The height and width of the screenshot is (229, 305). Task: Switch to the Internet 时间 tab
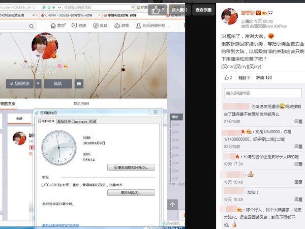[84, 122]
